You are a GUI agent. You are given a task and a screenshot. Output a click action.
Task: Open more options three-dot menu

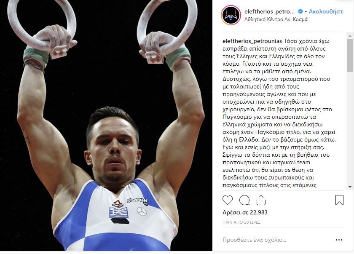tap(339, 240)
